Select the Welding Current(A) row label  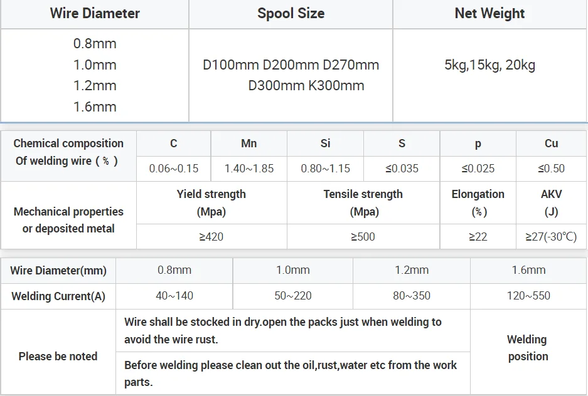[x=58, y=296]
